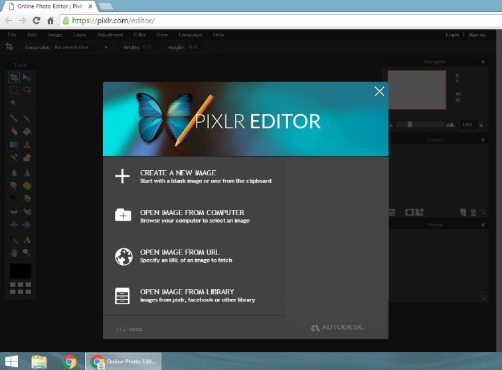Delete layer using trash icon
502x370 pixels.
[473, 212]
